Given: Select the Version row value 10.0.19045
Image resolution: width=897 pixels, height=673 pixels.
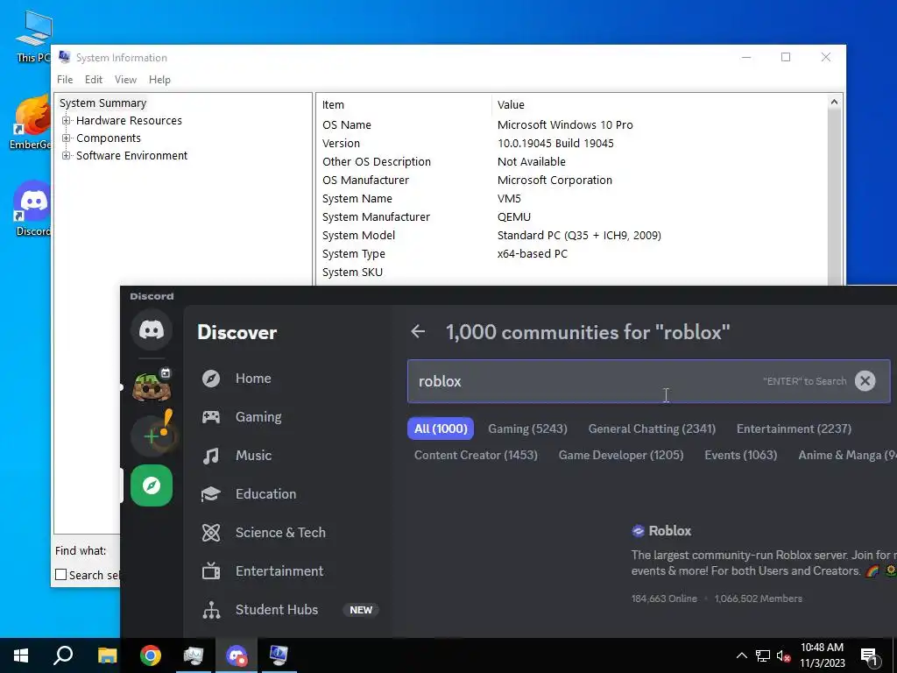Looking at the screenshot, I should [555, 143].
